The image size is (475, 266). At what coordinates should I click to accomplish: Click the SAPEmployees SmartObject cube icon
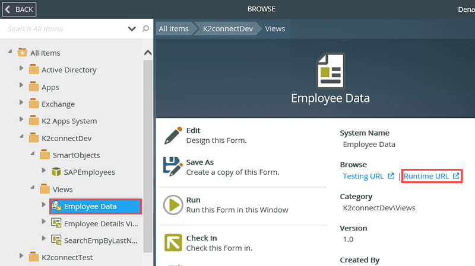[56, 172]
